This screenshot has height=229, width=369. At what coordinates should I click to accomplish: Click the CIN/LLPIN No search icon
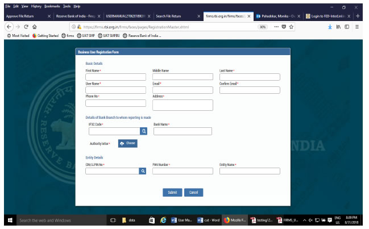[x=143, y=170]
